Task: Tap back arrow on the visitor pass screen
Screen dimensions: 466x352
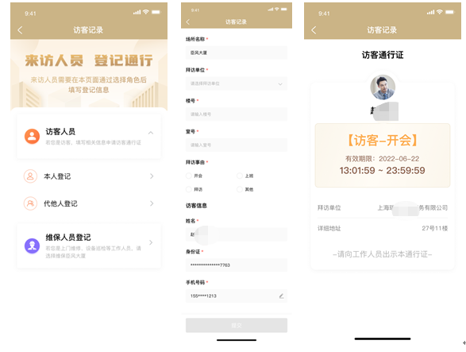Action: pyautogui.click(x=314, y=30)
